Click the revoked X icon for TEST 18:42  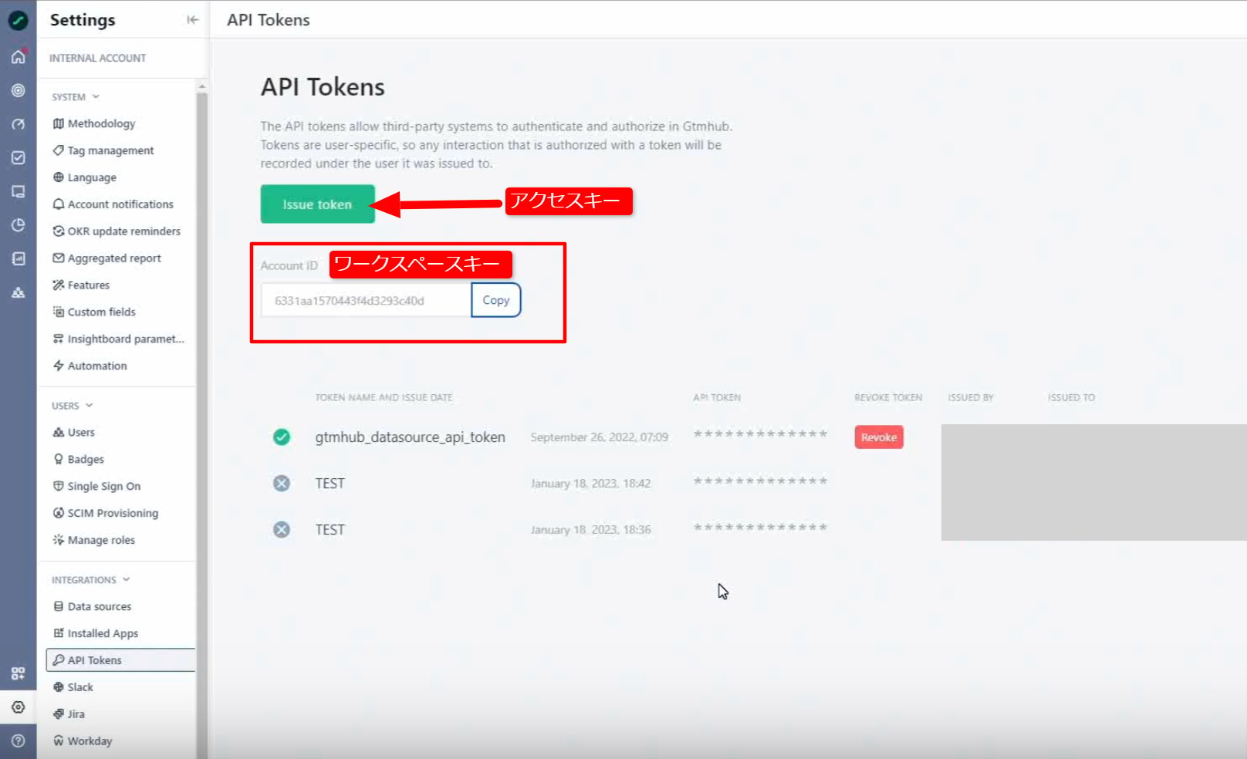(x=282, y=483)
